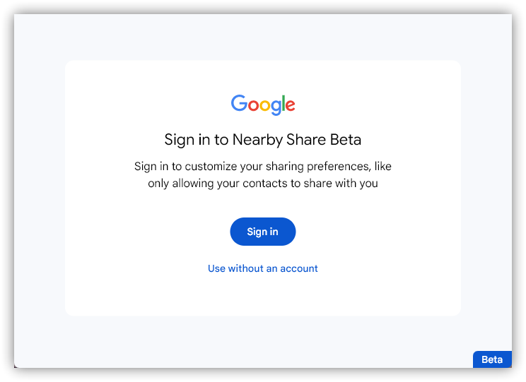Click the 'Sign in to Nearby Share Beta' heading
This screenshot has width=526, height=382.
[x=263, y=139]
